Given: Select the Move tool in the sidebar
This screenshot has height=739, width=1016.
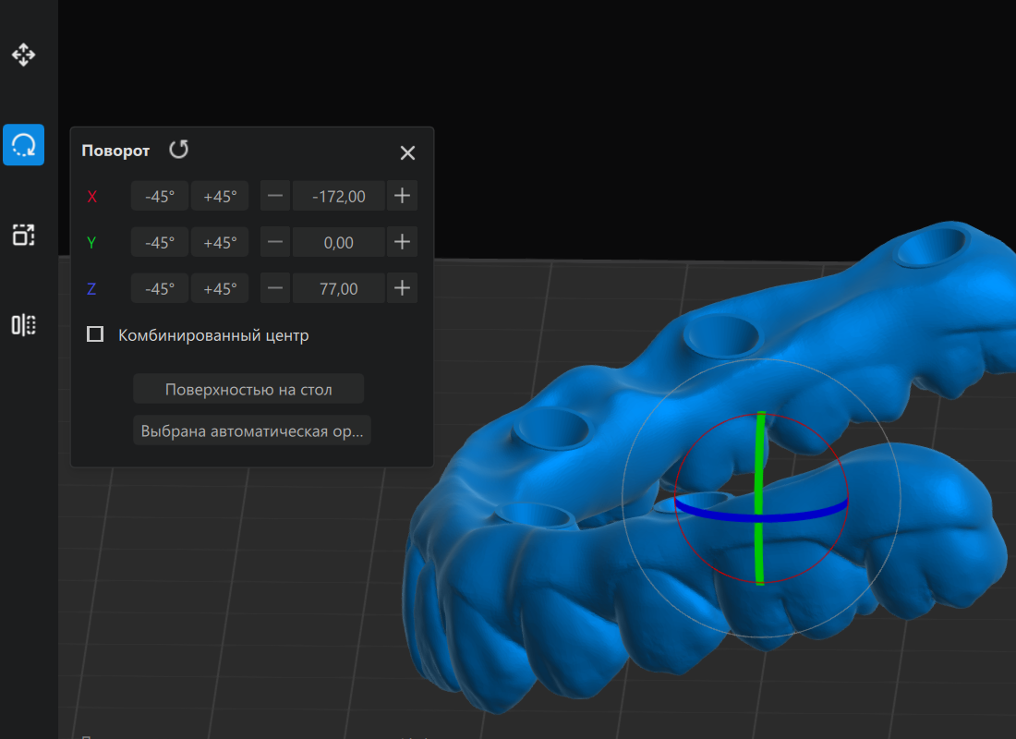Looking at the screenshot, I should point(23,55).
